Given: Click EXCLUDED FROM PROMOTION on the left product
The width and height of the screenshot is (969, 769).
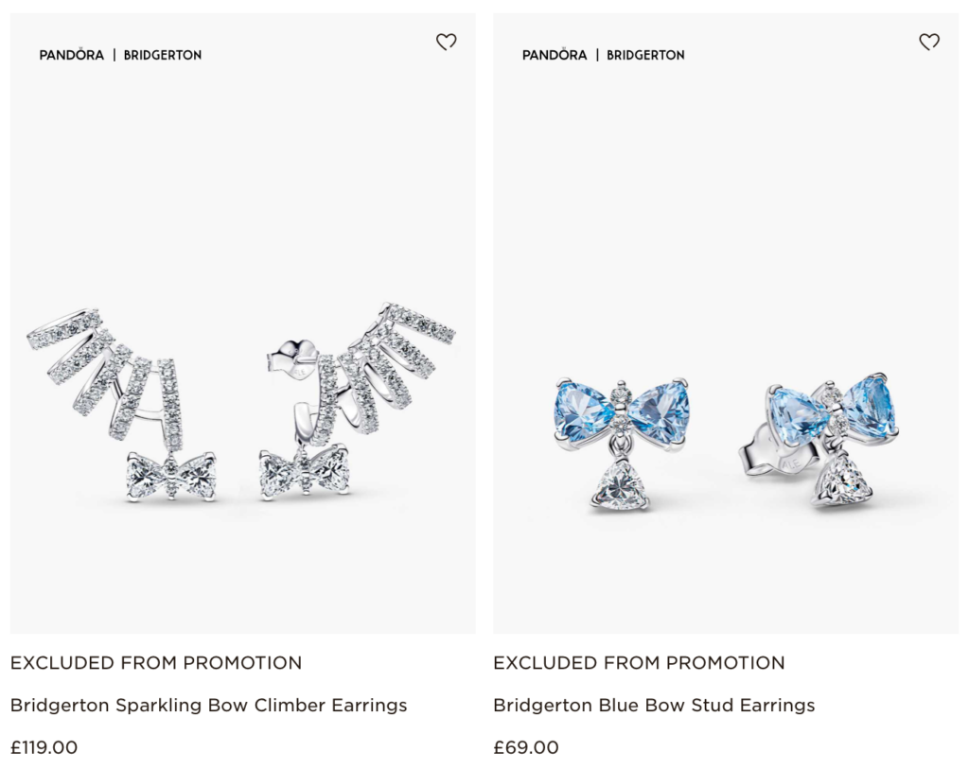Looking at the screenshot, I should 155,663.
